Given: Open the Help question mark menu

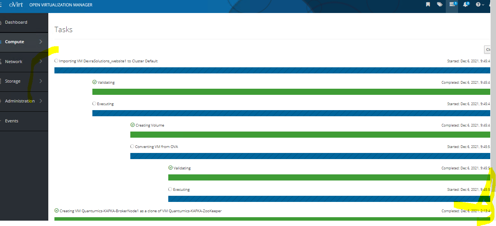Looking at the screenshot, I should pos(479,5).
